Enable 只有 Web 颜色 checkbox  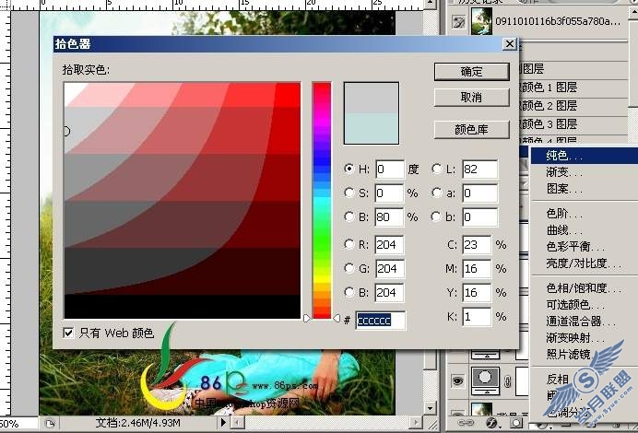68,334
